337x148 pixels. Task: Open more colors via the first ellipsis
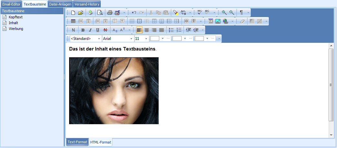click(x=168, y=39)
